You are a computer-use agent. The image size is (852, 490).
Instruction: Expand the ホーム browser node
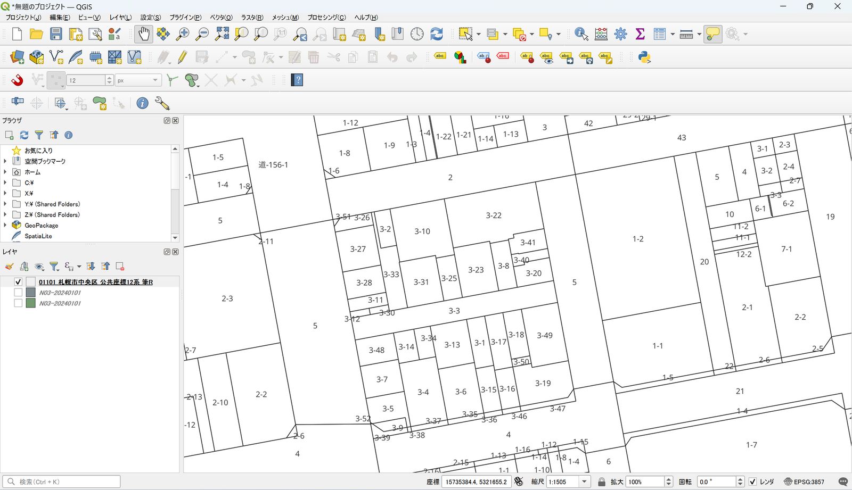coord(5,172)
